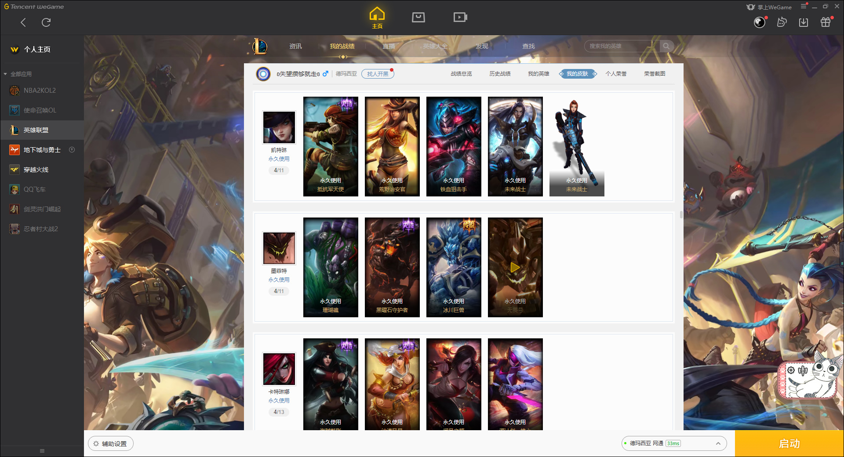Select 使命召唤OL in the sidebar
The image size is (844, 457).
pyautogui.click(x=42, y=110)
